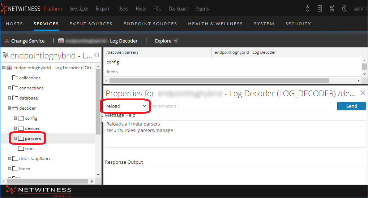Collapse the decoder folder
The width and height of the screenshot is (368, 198).
[x=9, y=108]
